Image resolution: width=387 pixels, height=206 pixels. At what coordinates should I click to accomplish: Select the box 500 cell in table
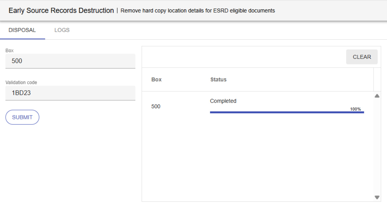(156, 107)
